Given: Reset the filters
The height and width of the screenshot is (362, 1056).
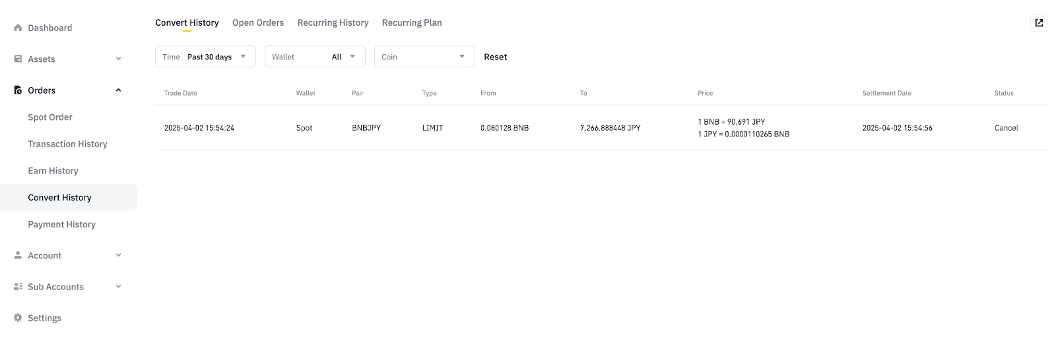Looking at the screenshot, I should point(496,57).
